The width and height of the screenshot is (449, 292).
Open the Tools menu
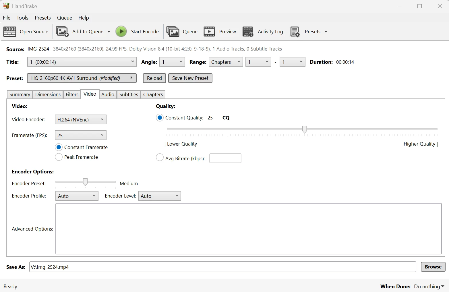point(22,18)
